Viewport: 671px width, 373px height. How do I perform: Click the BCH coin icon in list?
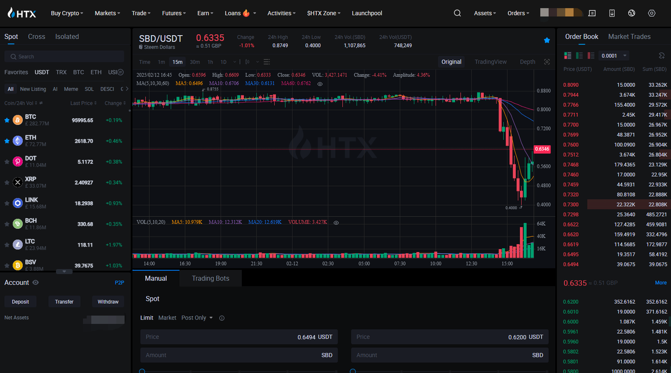click(18, 224)
